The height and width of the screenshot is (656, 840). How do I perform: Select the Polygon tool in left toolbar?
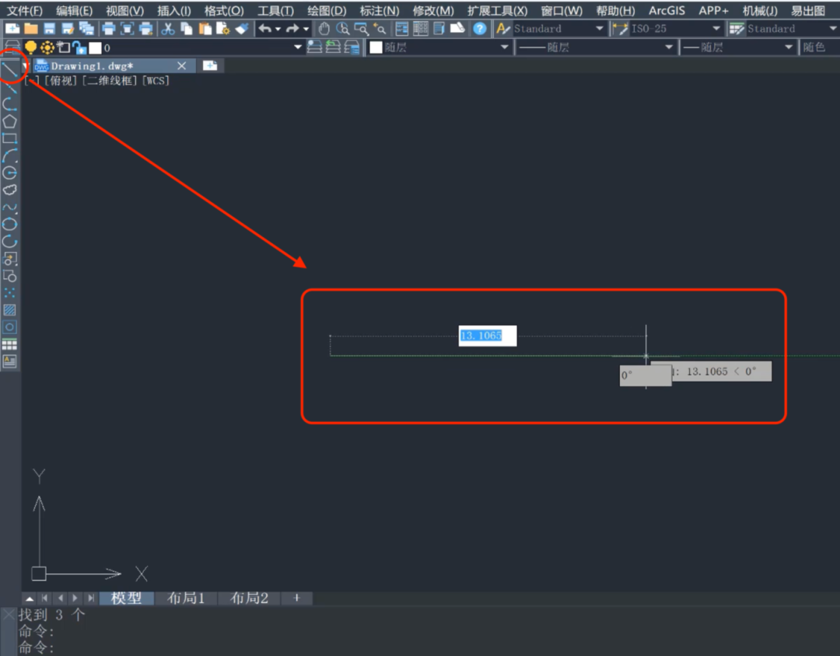(10, 121)
